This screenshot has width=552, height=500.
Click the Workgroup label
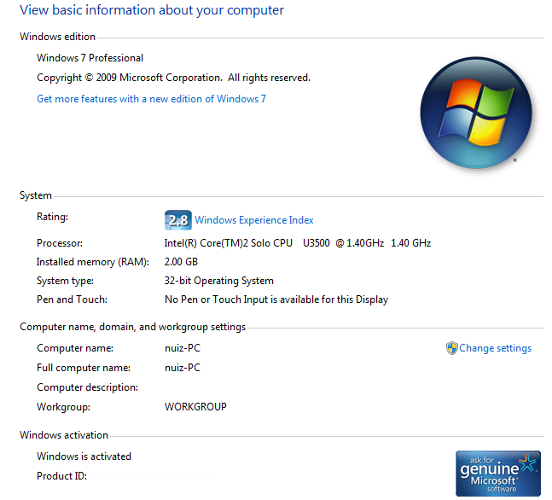point(63,407)
